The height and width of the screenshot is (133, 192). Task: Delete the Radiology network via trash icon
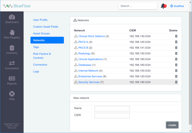coord(176,53)
